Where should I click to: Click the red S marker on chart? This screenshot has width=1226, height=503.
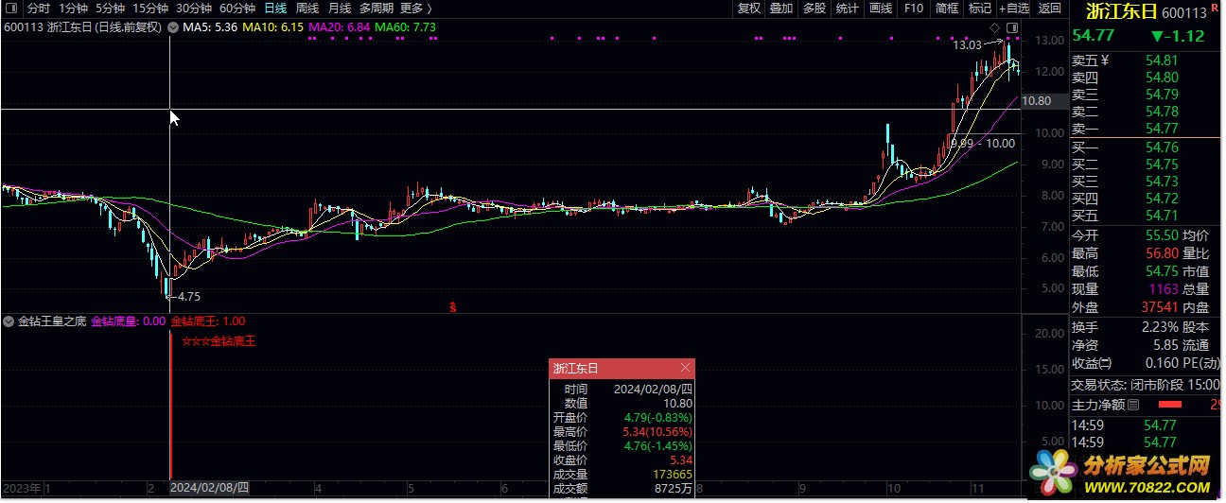pos(453,306)
